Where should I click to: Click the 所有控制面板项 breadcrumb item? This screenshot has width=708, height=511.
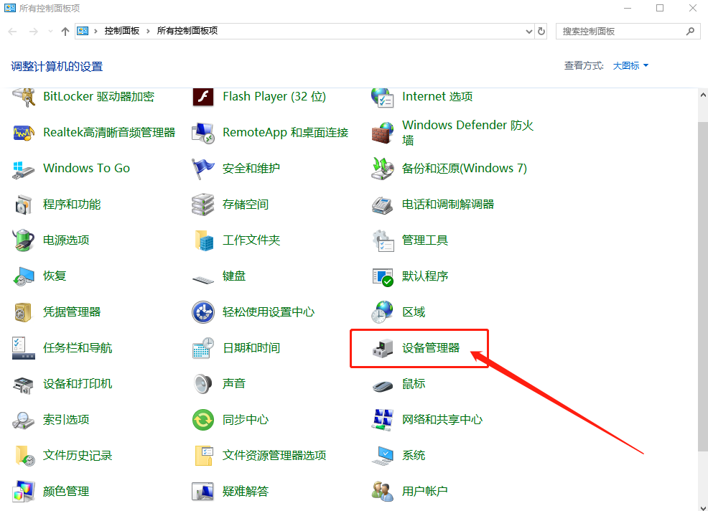pyautogui.click(x=187, y=31)
